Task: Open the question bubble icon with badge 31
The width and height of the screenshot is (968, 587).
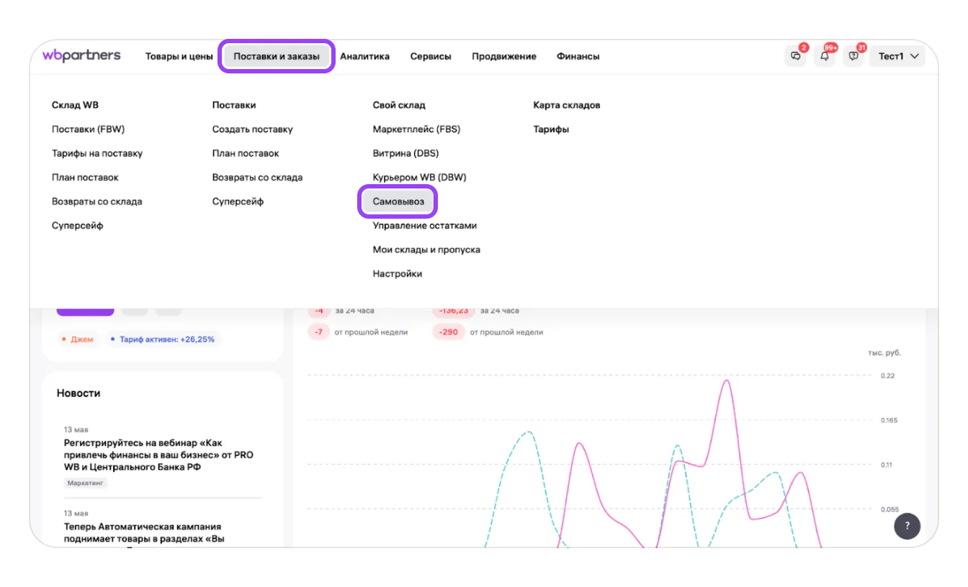Action: click(x=853, y=56)
